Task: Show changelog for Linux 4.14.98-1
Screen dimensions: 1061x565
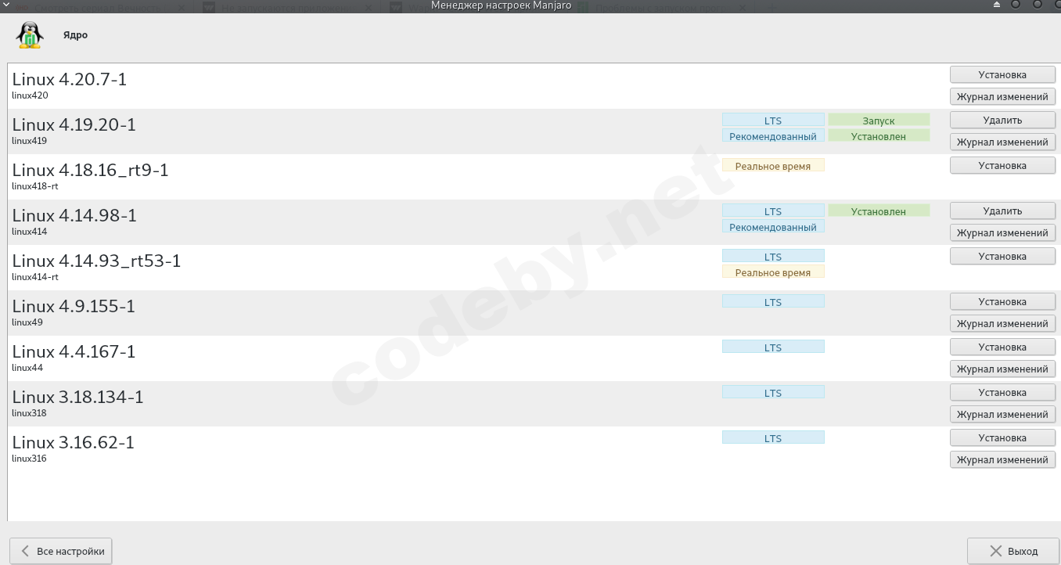Action: pos(1002,233)
